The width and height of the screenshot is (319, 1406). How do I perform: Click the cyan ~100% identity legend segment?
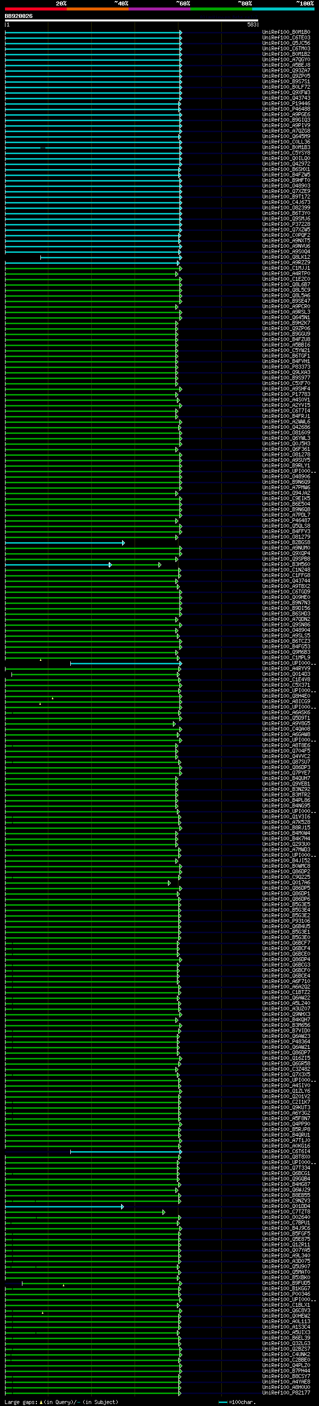point(283,9)
